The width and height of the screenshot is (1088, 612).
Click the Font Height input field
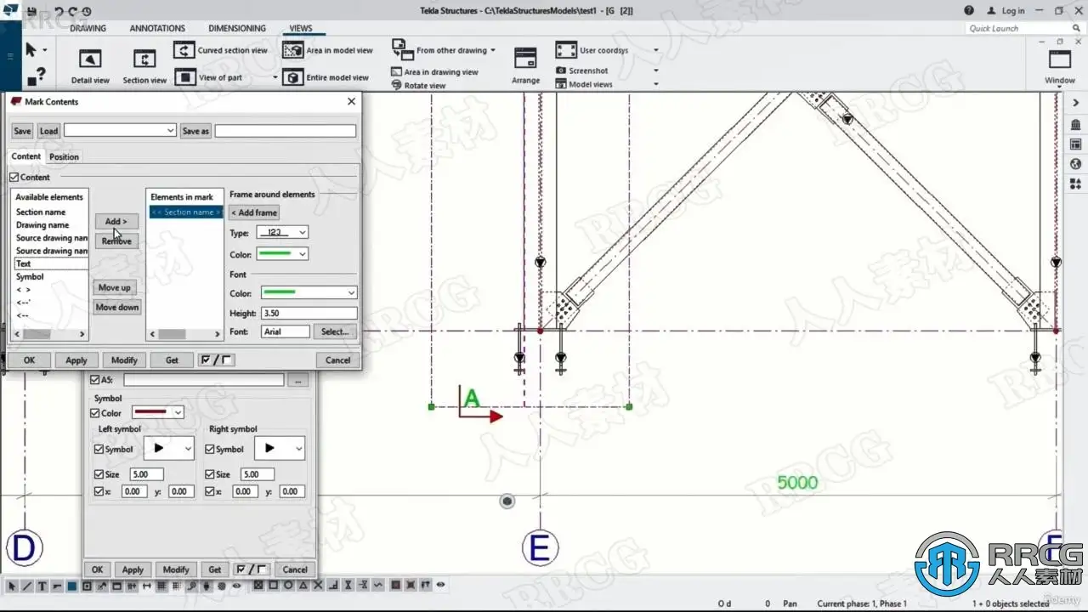tap(309, 314)
